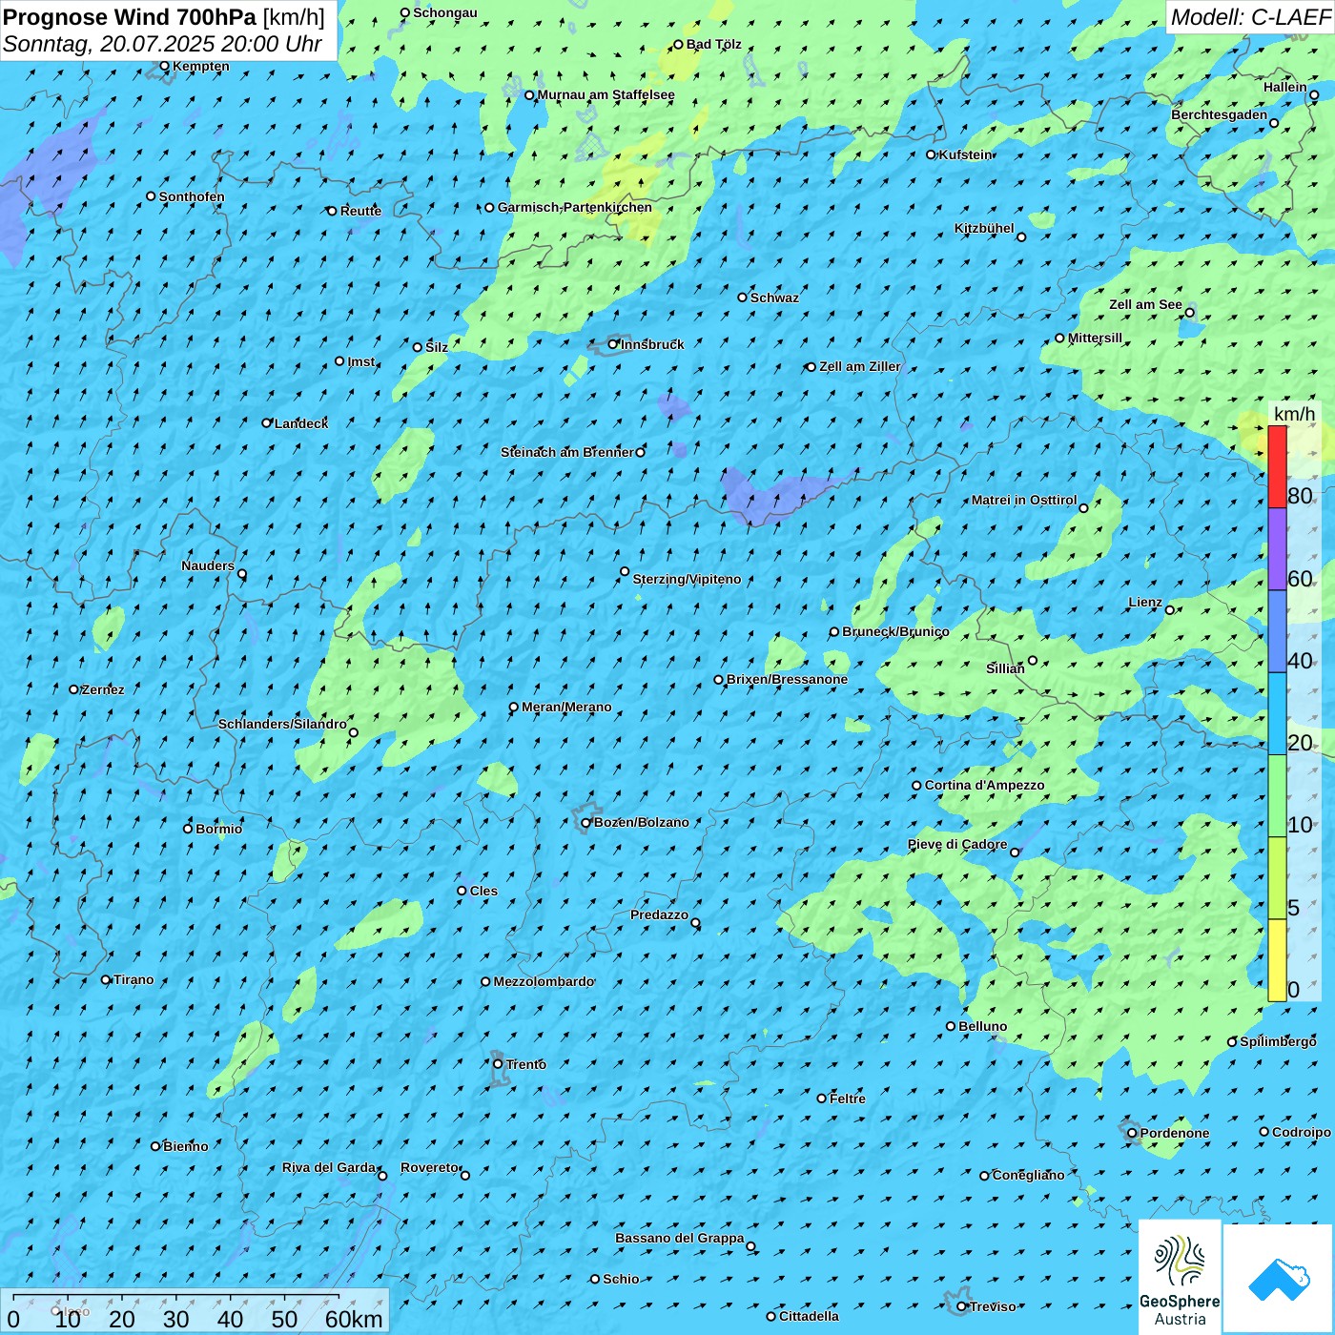The image size is (1335, 1335).
Task: Pick the Lienz location marker circle
Action: click(1170, 610)
